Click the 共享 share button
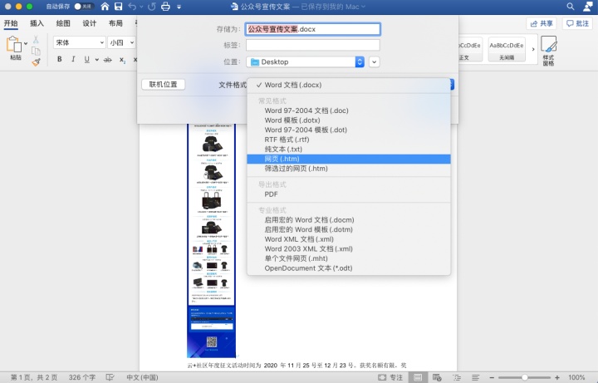The width and height of the screenshot is (598, 383). pyautogui.click(x=542, y=23)
